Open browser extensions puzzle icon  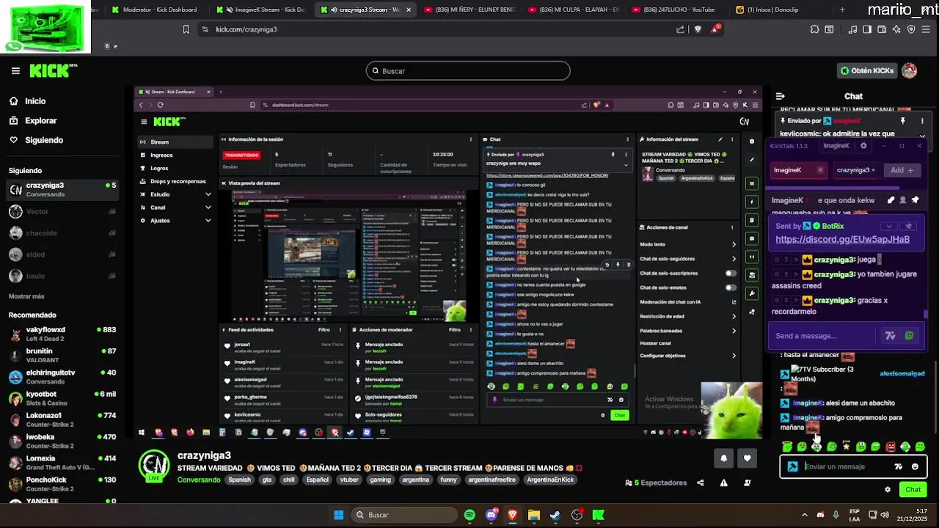click(815, 29)
